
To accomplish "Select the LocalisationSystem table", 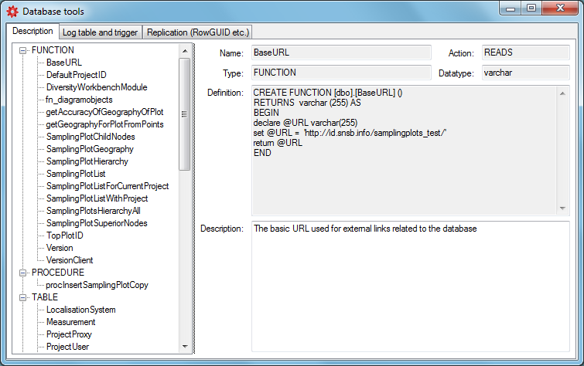I will [x=80, y=310].
